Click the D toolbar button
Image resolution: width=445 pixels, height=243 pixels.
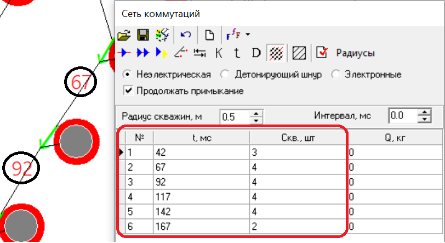(x=256, y=53)
